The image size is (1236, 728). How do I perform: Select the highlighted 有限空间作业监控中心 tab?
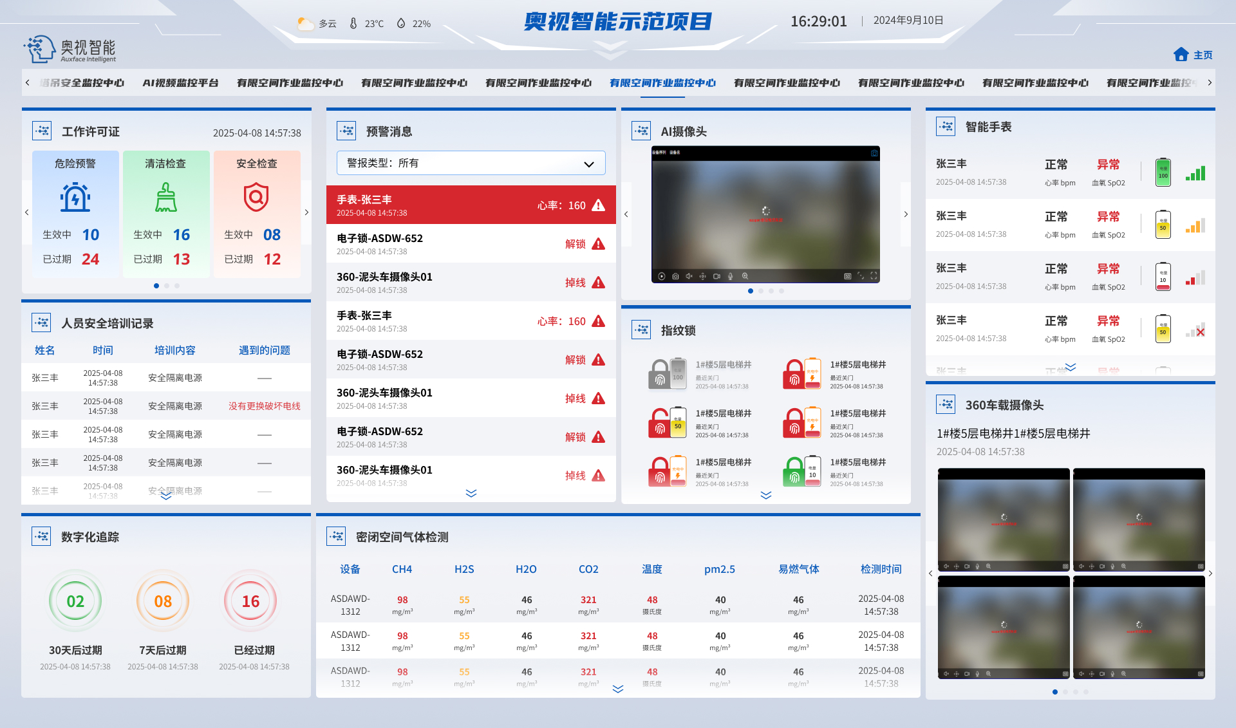coord(662,82)
